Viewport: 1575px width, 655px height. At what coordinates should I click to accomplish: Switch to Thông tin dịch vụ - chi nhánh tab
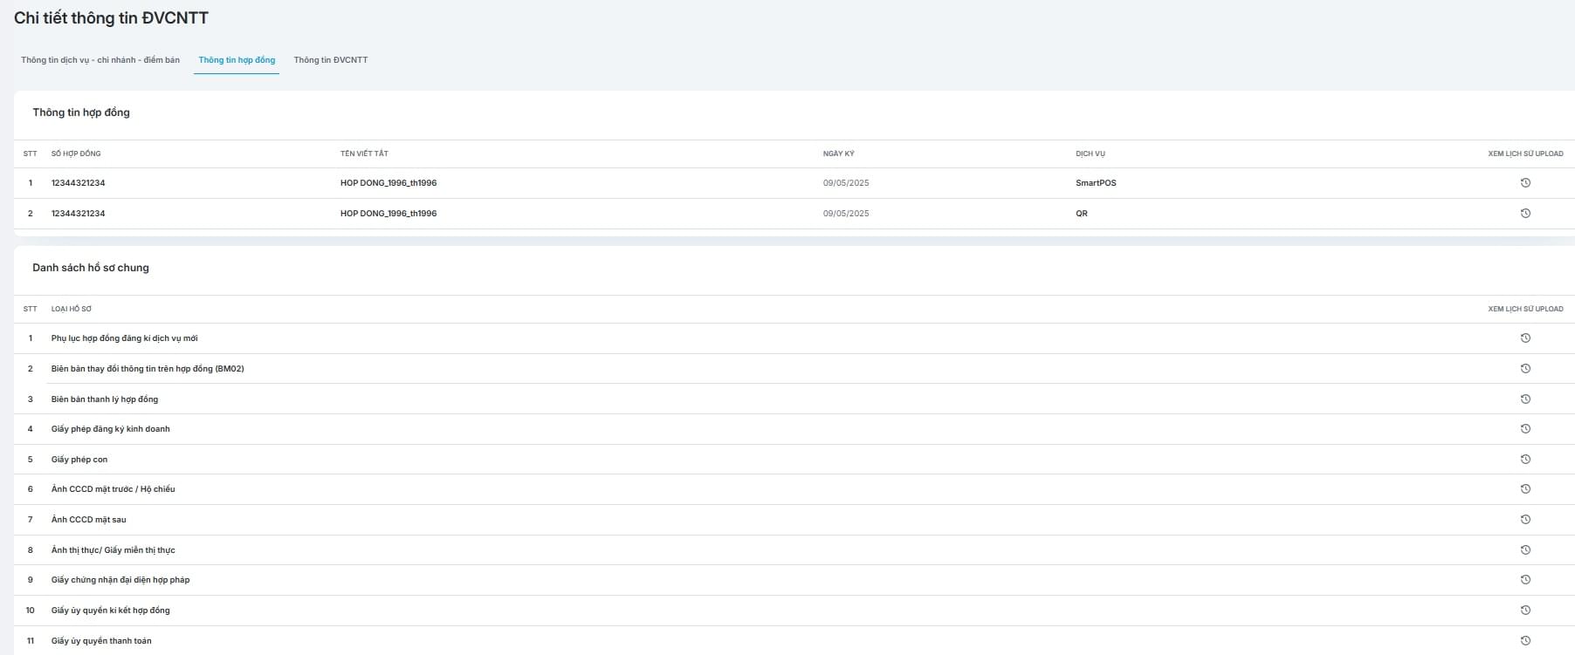click(100, 60)
